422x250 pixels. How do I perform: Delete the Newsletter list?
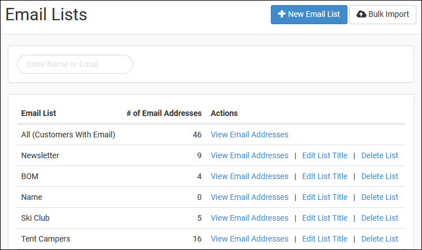pyautogui.click(x=380, y=155)
